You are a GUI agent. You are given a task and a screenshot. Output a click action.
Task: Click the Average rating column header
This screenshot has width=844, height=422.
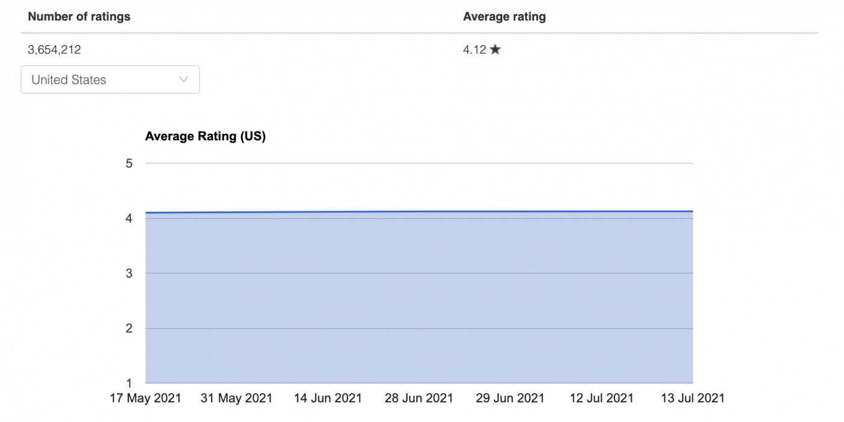tap(505, 16)
